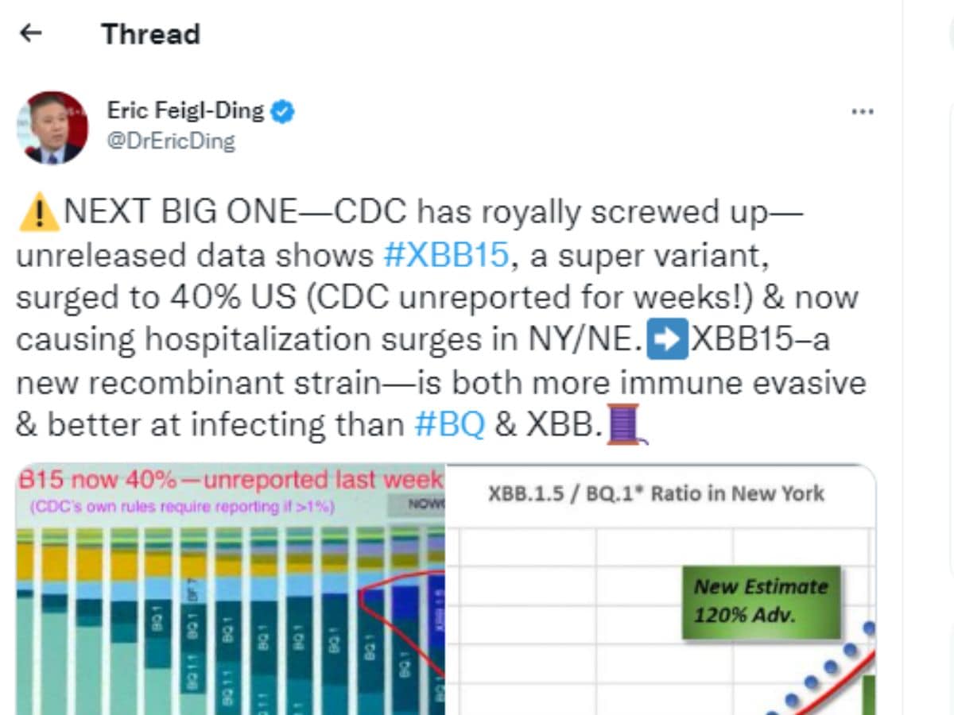Click the blue verified badge
The image size is (954, 715).
point(282,111)
